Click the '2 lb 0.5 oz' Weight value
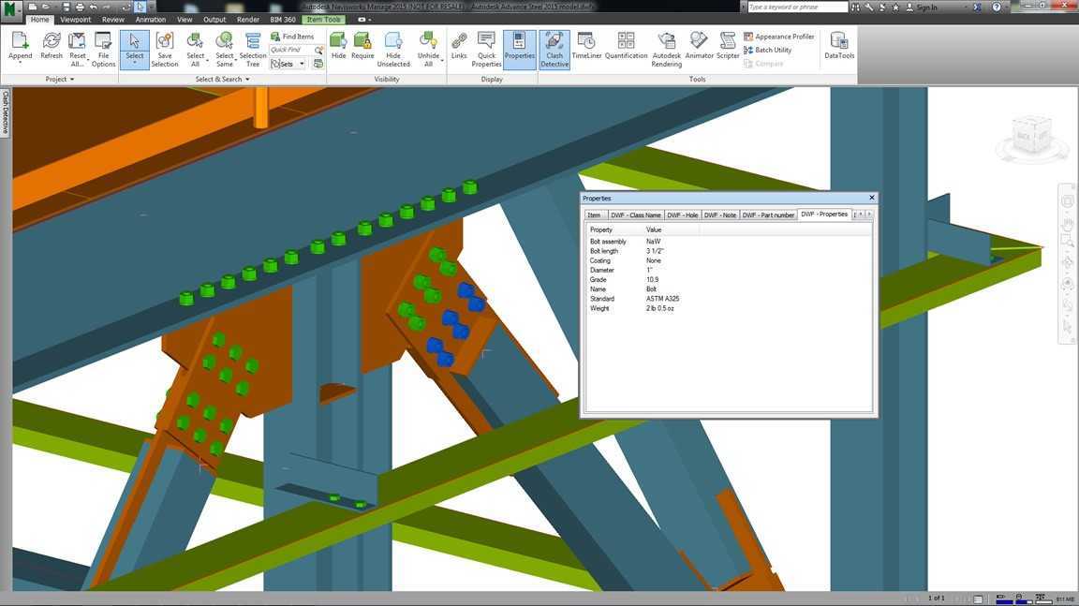This screenshot has width=1079, height=606. 660,308
